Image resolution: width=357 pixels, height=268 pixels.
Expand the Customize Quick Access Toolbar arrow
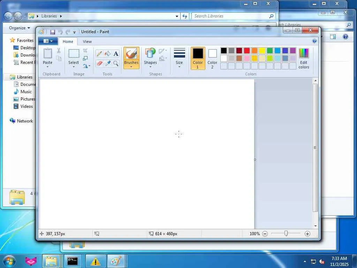pos(74,32)
